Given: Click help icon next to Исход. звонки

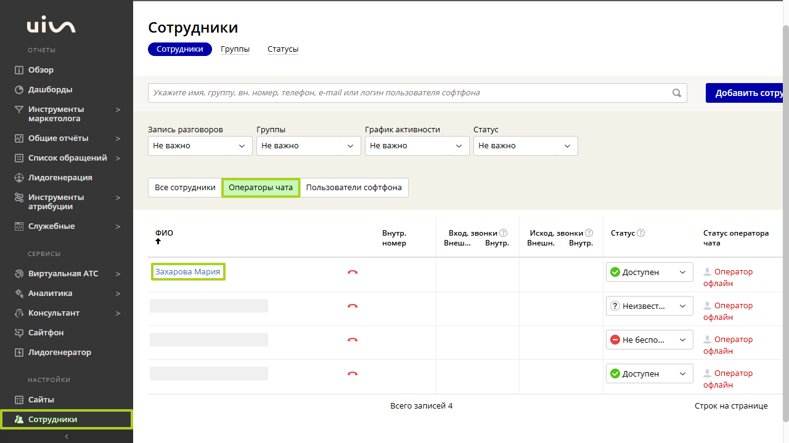Looking at the screenshot, I should 589,233.
